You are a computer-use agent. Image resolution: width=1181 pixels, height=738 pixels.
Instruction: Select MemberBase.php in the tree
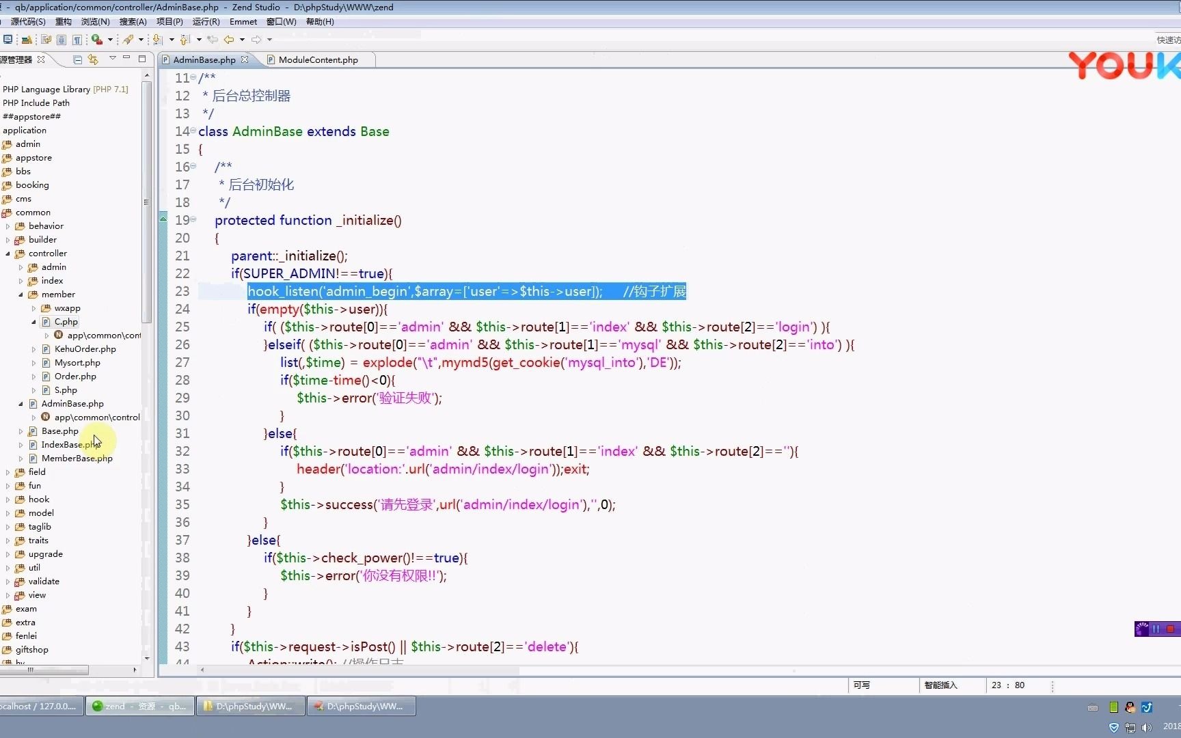(x=77, y=459)
